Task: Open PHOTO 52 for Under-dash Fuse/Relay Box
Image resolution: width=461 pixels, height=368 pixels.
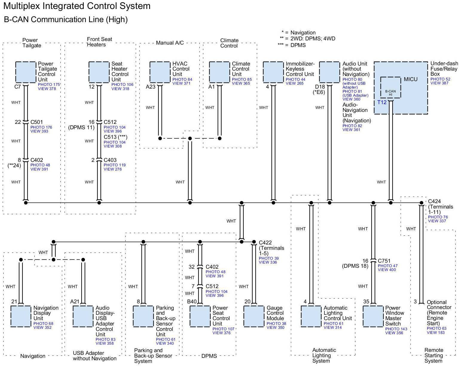Action: (440, 79)
